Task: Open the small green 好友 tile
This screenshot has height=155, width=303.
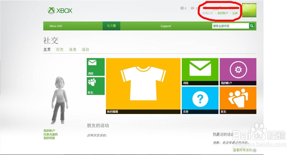Action: (96, 86)
